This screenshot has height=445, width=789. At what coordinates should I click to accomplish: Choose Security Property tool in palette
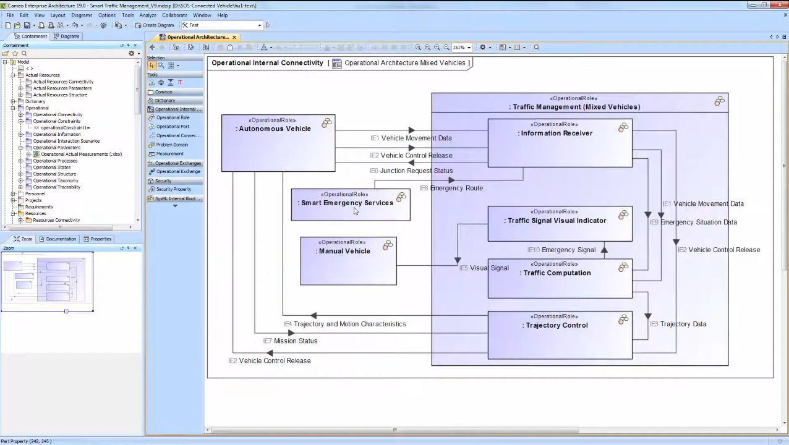173,189
